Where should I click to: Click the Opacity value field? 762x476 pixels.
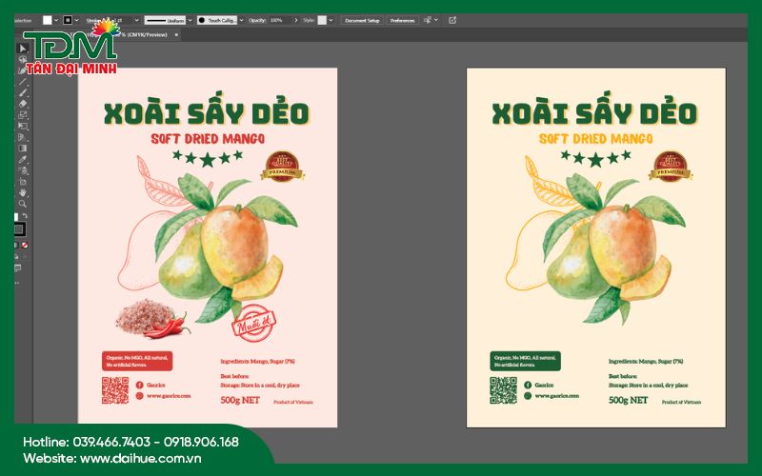click(x=279, y=20)
